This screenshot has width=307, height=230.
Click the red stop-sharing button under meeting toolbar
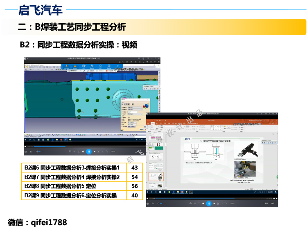coord(109,71)
